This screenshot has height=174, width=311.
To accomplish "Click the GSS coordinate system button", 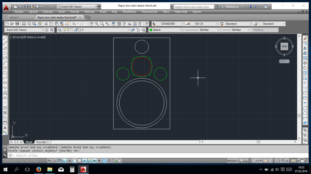I will 284,61.
